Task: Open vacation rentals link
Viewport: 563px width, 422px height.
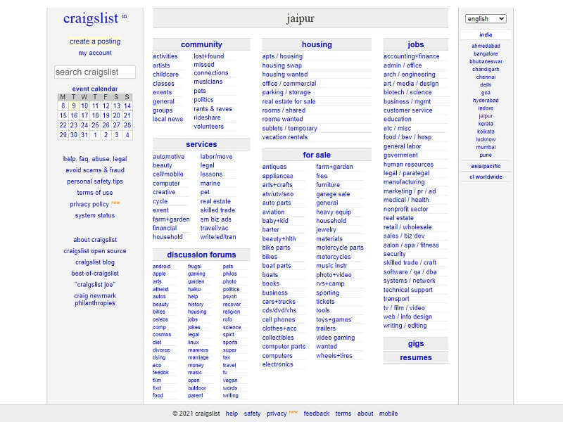Action: click(x=285, y=137)
